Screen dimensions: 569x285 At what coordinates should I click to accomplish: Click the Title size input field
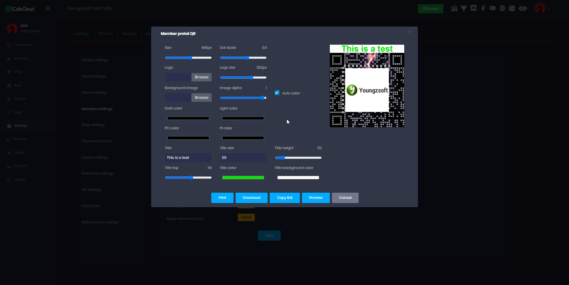(243, 158)
